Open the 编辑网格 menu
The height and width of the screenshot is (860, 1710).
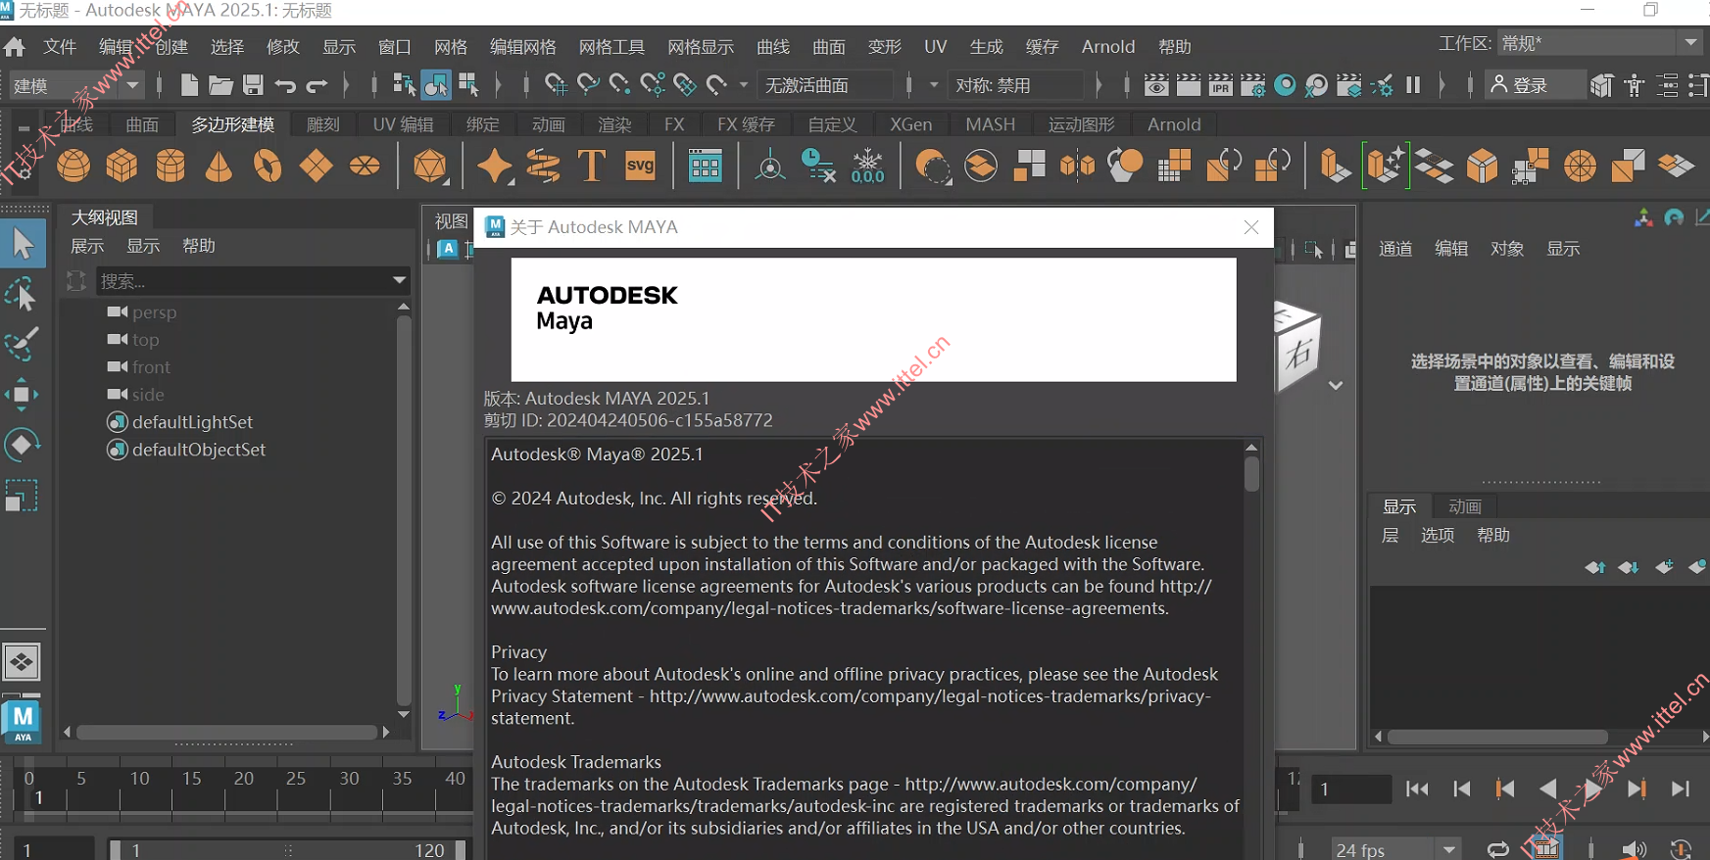point(523,47)
